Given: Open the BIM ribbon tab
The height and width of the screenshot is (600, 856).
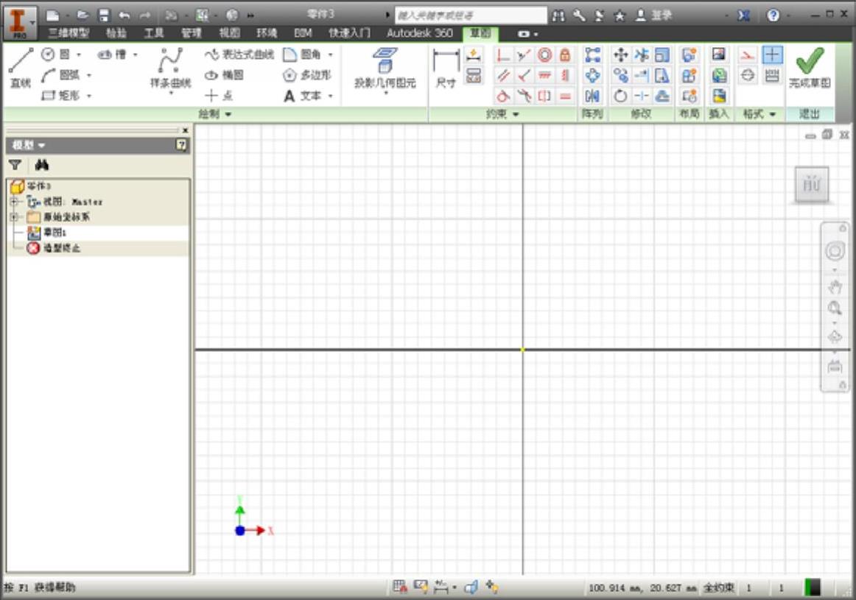Looking at the screenshot, I should click(x=303, y=33).
